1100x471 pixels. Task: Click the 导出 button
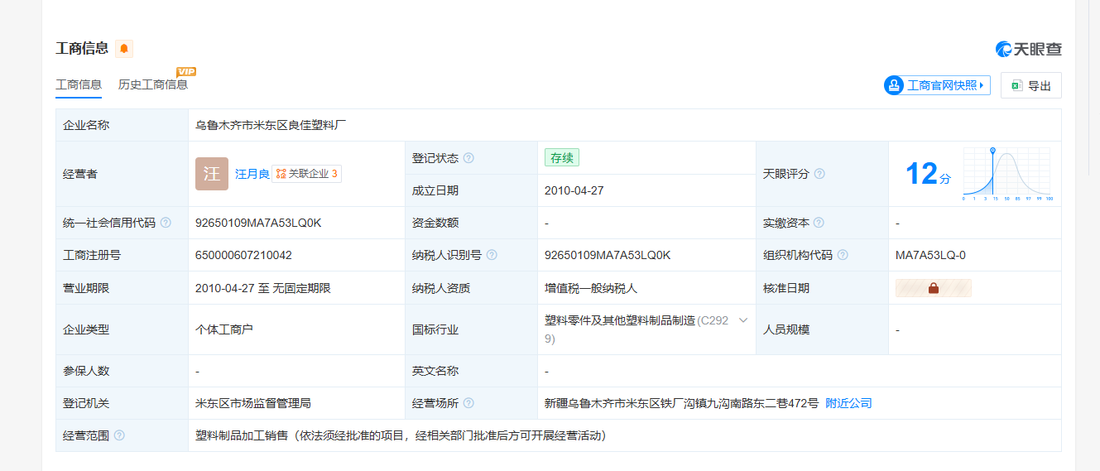coord(1031,85)
